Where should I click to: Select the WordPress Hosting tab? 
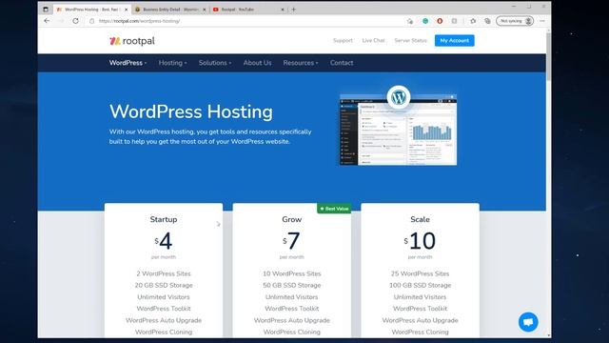[x=91, y=10]
